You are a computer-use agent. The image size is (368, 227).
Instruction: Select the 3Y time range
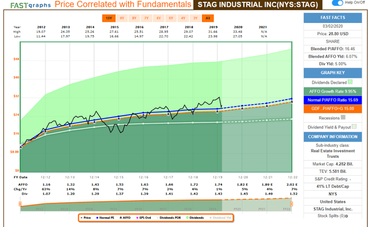pos(195,18)
